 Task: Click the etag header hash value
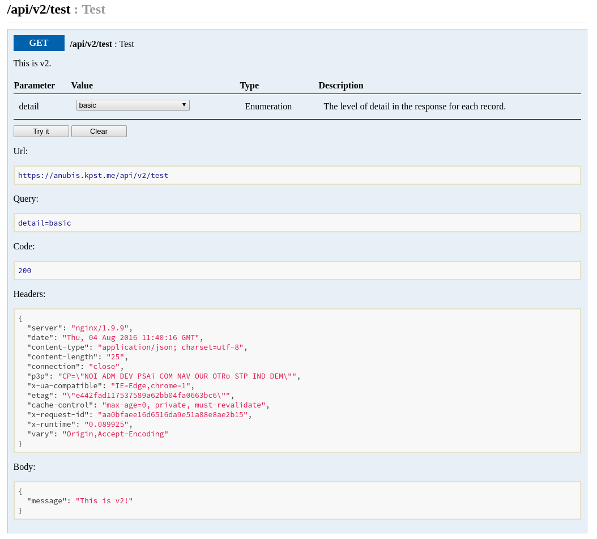pos(146,396)
